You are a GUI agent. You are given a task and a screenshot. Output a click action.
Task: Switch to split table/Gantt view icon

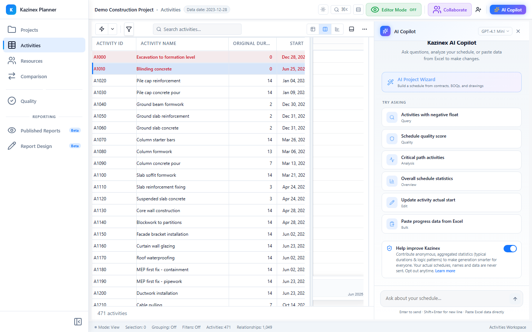point(325,29)
